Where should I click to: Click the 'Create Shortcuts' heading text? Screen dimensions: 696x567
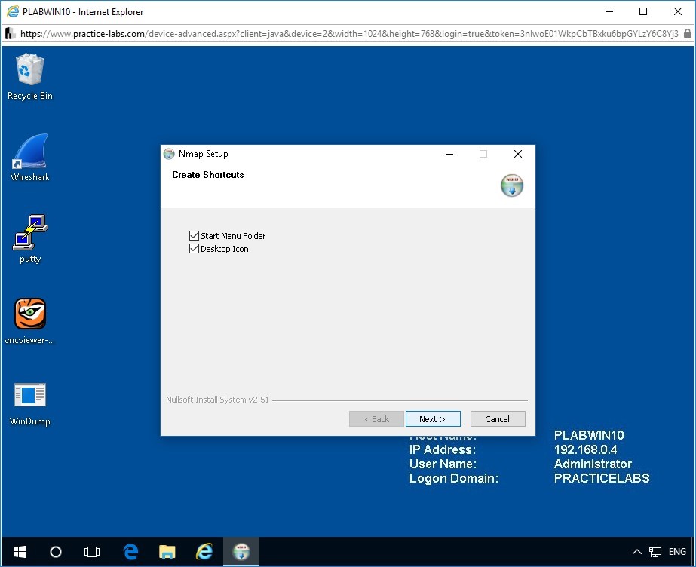tap(207, 175)
